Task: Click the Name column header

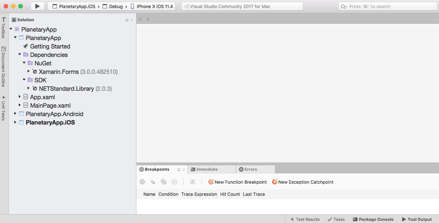Action: click(149, 194)
